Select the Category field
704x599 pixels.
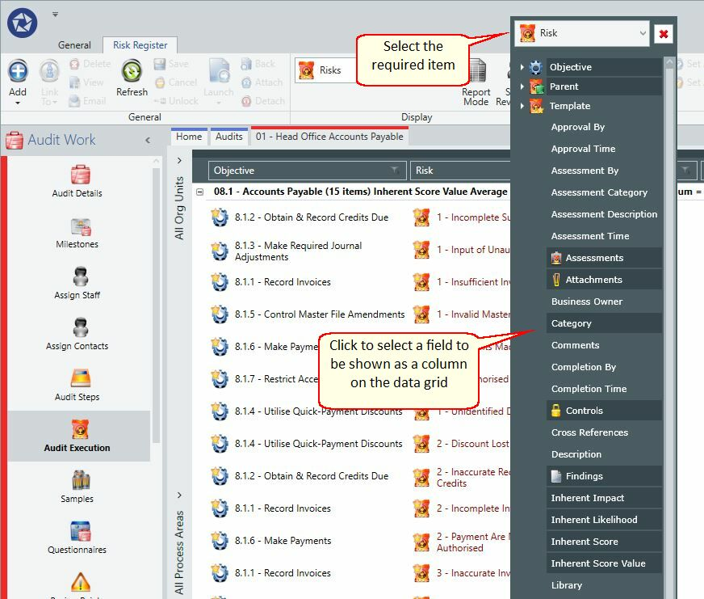tap(605, 323)
